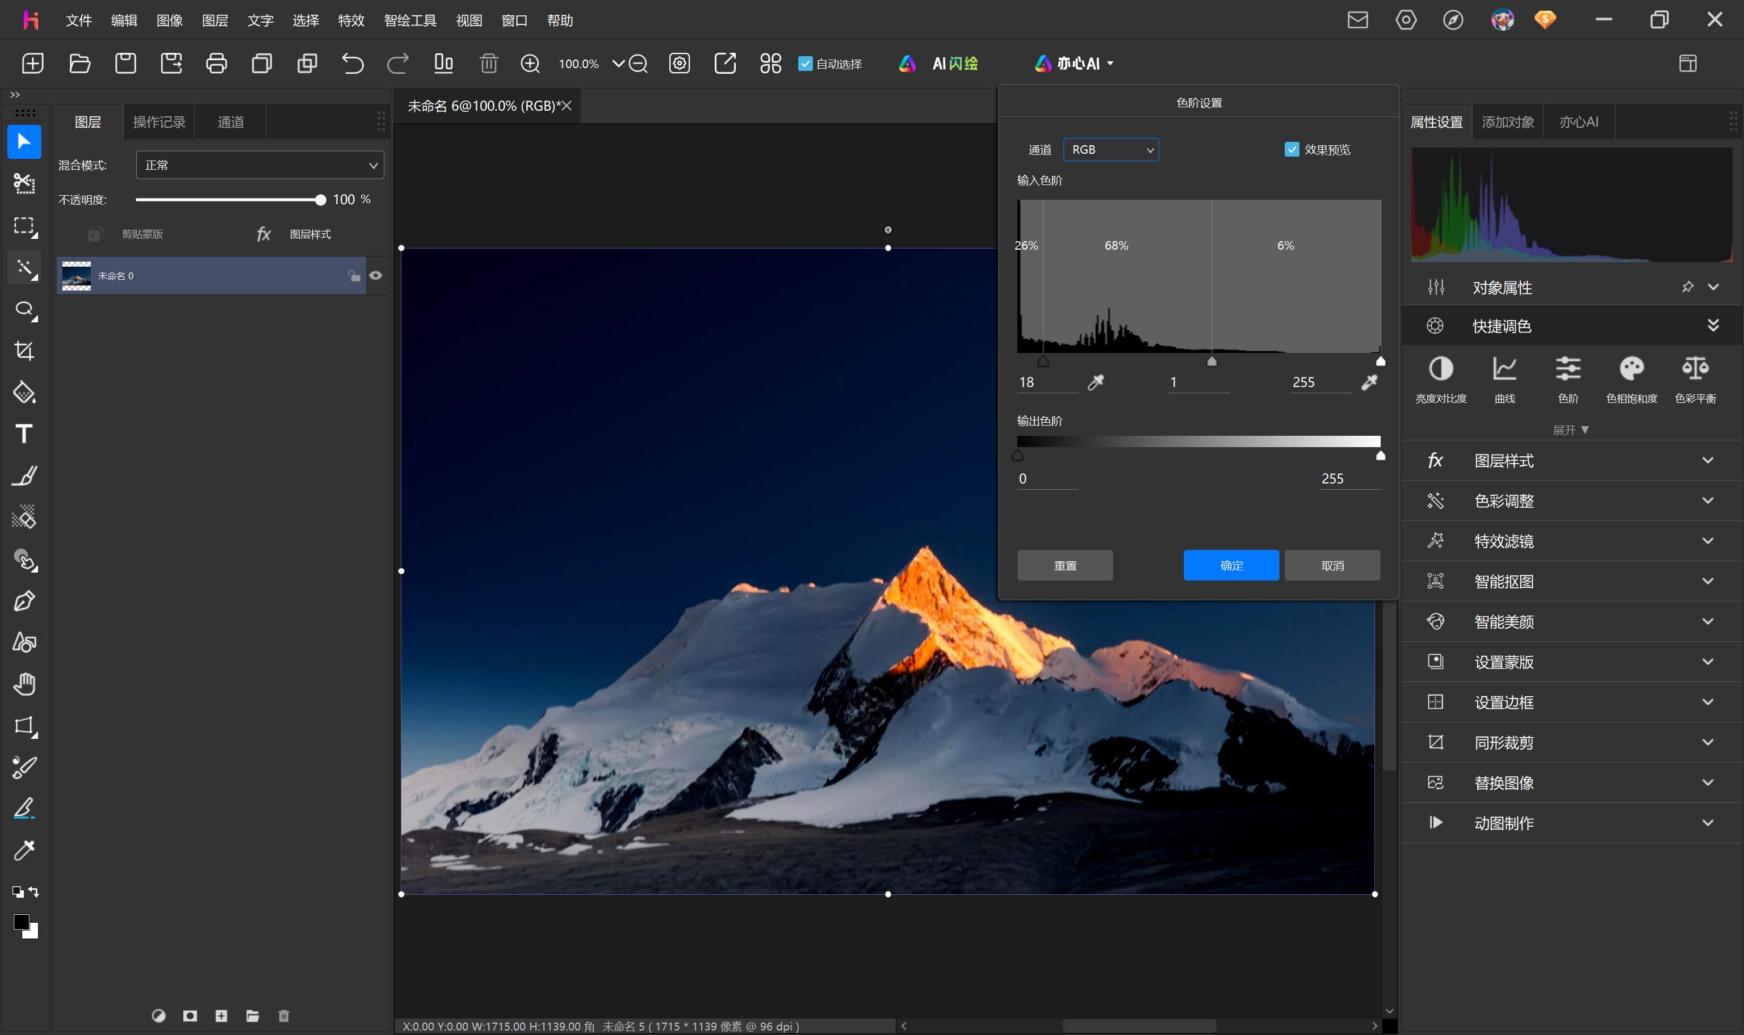Screen dimensions: 1744x1035
Task: Click the save icon in toolbar
Action: click(x=125, y=64)
